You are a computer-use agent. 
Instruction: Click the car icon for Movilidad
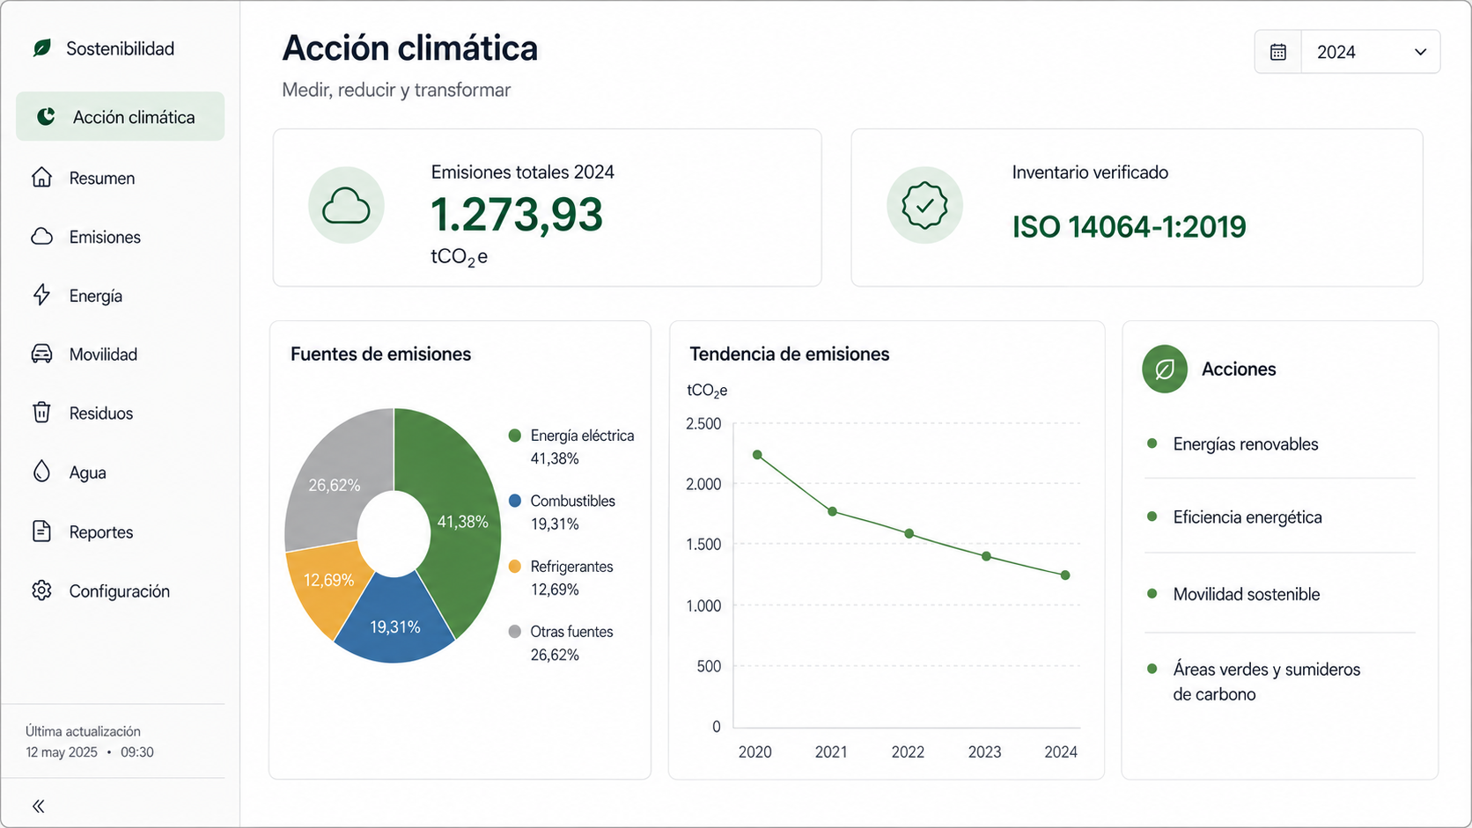pyautogui.click(x=41, y=354)
